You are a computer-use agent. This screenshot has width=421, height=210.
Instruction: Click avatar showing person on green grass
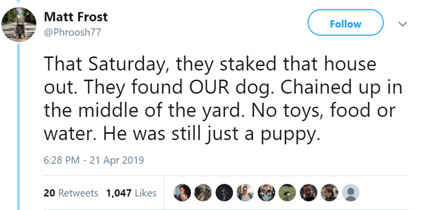pyautogui.click(x=286, y=193)
